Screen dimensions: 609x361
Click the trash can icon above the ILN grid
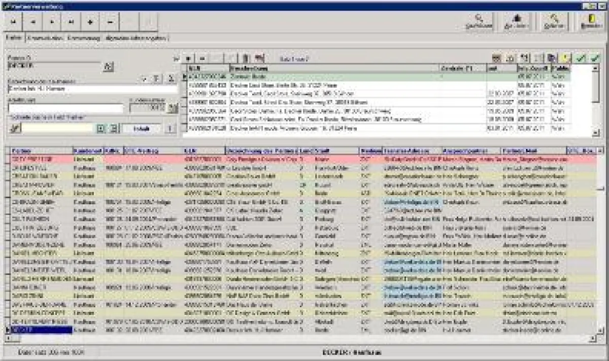[246, 59]
